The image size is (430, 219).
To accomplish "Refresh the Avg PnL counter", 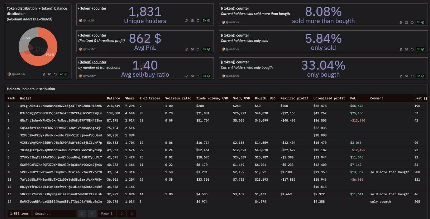I will tap(198, 49).
